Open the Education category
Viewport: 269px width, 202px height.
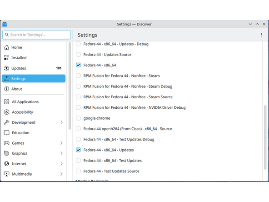point(34,132)
